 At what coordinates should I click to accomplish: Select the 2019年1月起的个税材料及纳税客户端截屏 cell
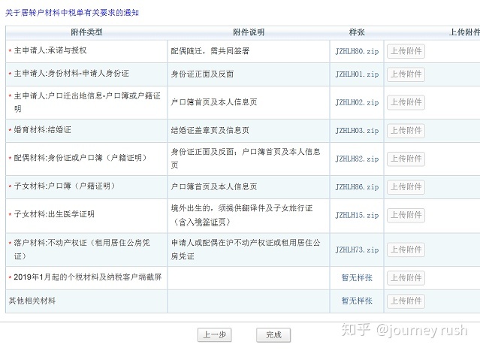[88, 277]
